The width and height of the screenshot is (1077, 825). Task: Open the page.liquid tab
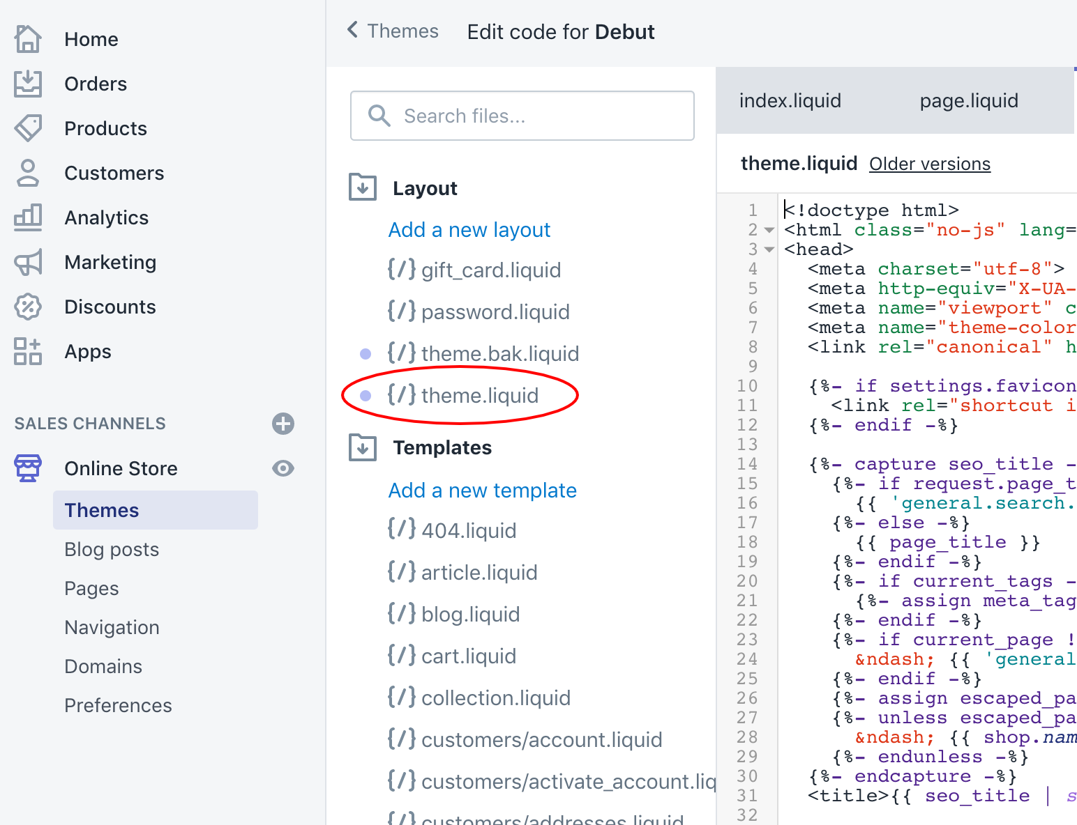968,100
